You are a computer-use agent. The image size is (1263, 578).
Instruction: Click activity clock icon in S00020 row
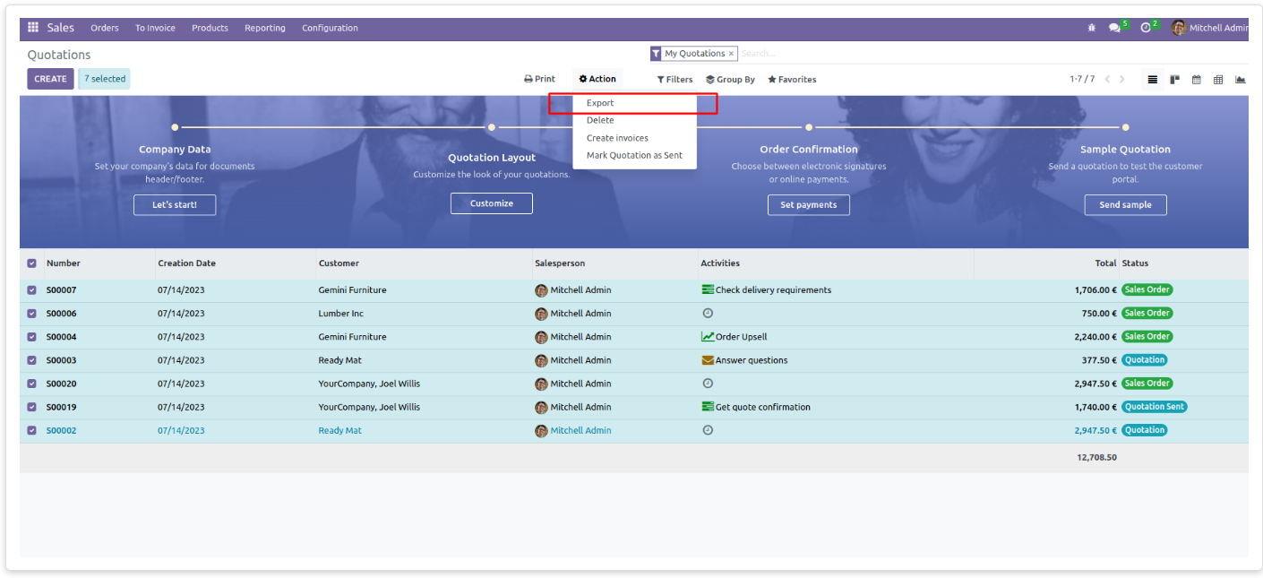tap(708, 384)
